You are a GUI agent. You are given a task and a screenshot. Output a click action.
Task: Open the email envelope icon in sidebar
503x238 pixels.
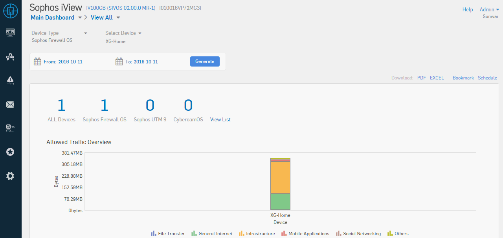tap(10, 105)
